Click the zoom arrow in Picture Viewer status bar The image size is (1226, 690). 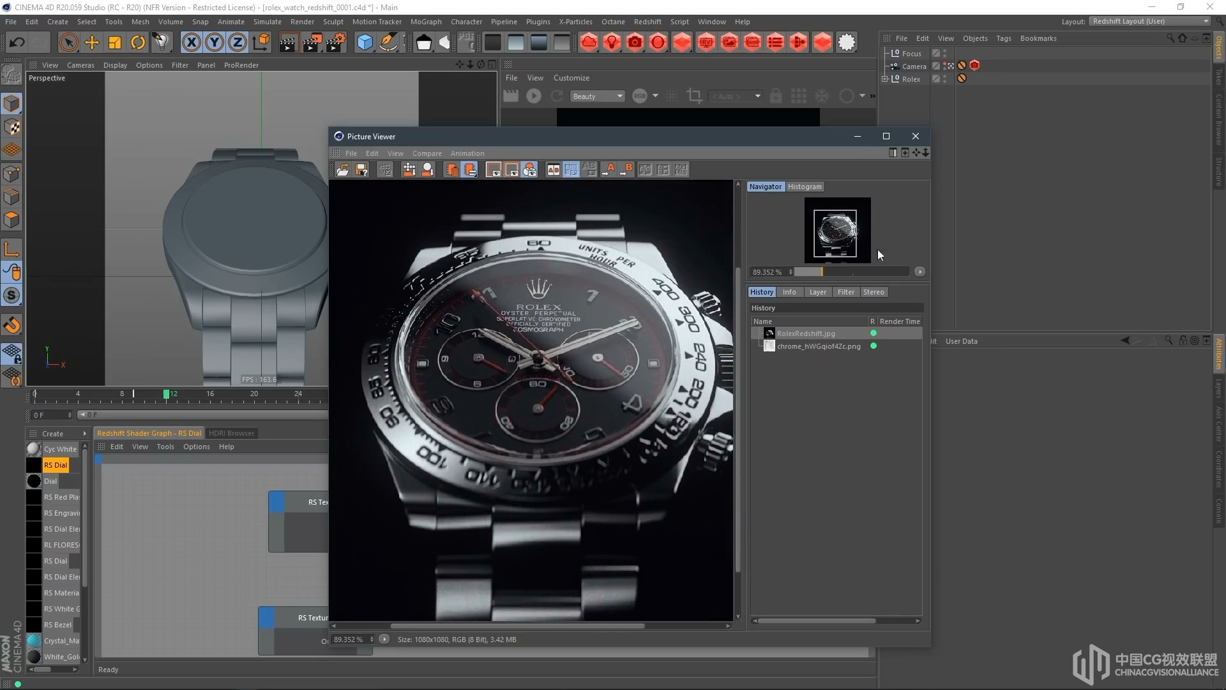[384, 640]
